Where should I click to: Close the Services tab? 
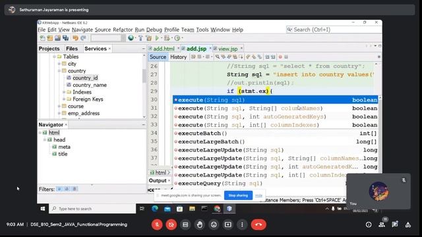[109, 49]
